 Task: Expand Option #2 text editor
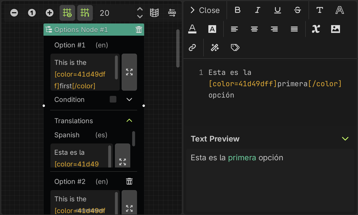tap(129, 203)
